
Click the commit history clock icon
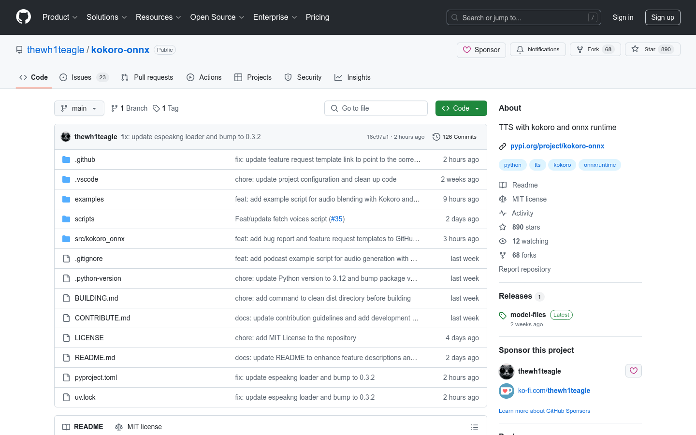coord(436,137)
